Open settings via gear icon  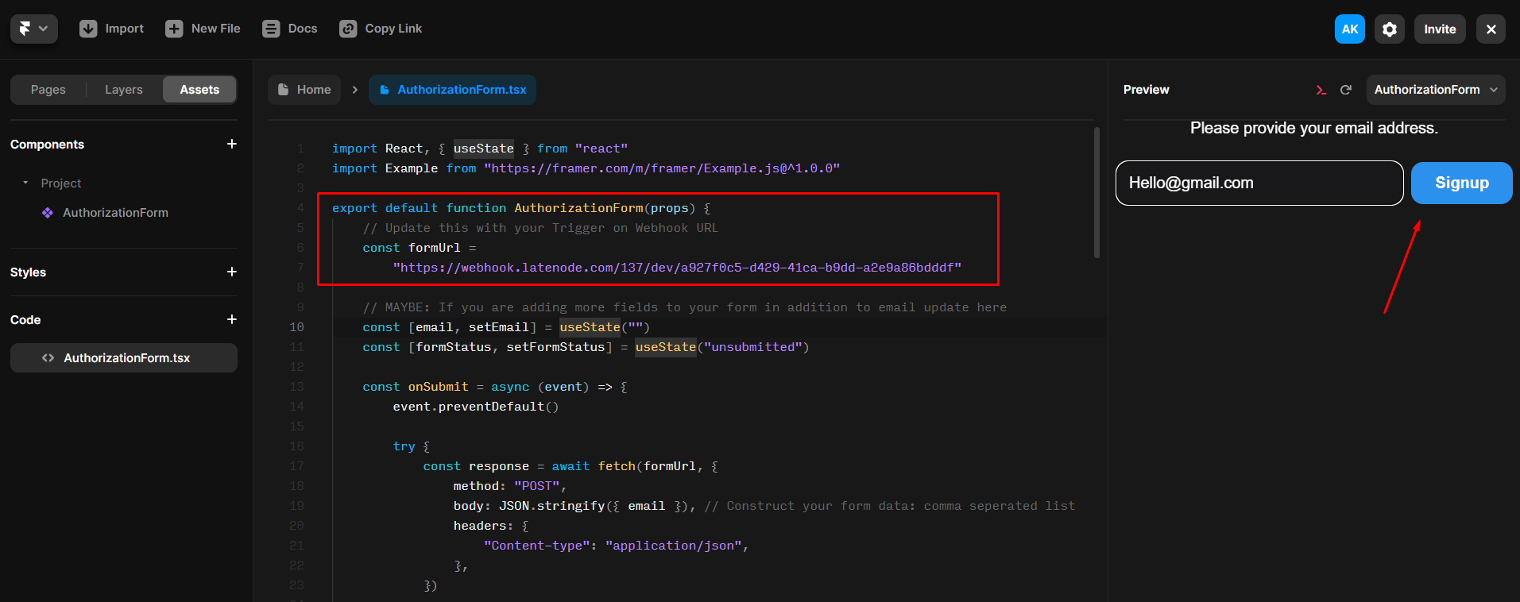[x=1389, y=29]
